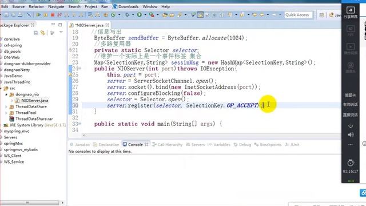Click Collapse All in Package Explorer
Screen dimensions: 366x206
[x=35, y=33]
